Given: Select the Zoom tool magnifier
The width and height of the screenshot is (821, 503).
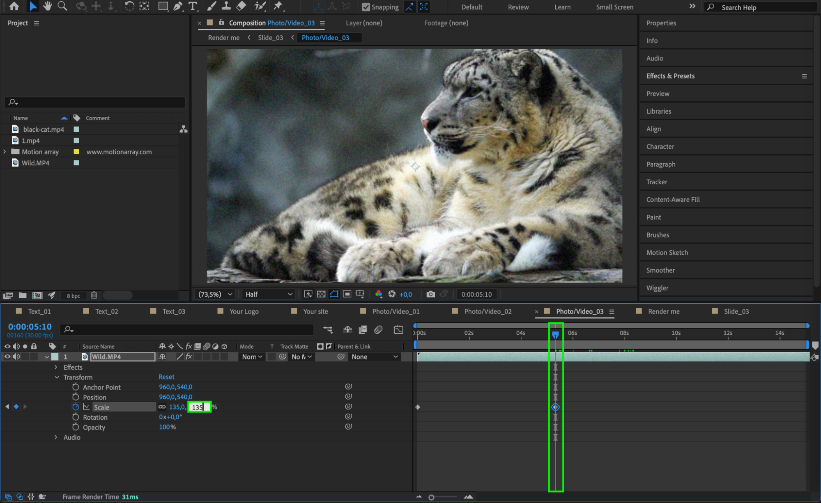Looking at the screenshot, I should coord(62,6).
